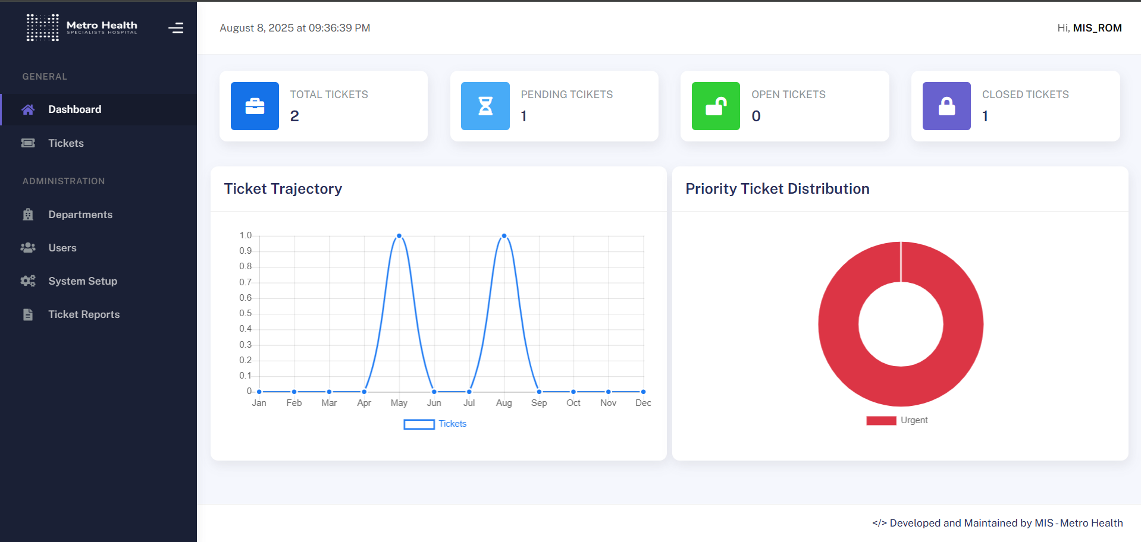The width and height of the screenshot is (1141, 542).
Task: Collapse the sidebar with the hamburger icon
Action: [x=175, y=28]
